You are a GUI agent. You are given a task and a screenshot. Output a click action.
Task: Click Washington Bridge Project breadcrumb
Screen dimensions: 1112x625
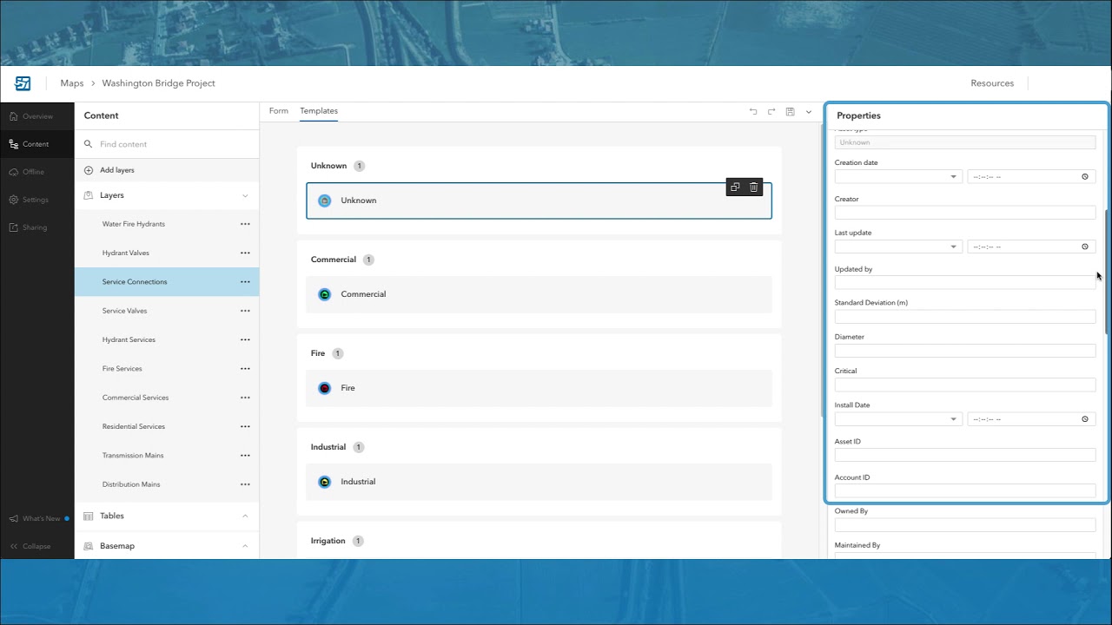[158, 83]
